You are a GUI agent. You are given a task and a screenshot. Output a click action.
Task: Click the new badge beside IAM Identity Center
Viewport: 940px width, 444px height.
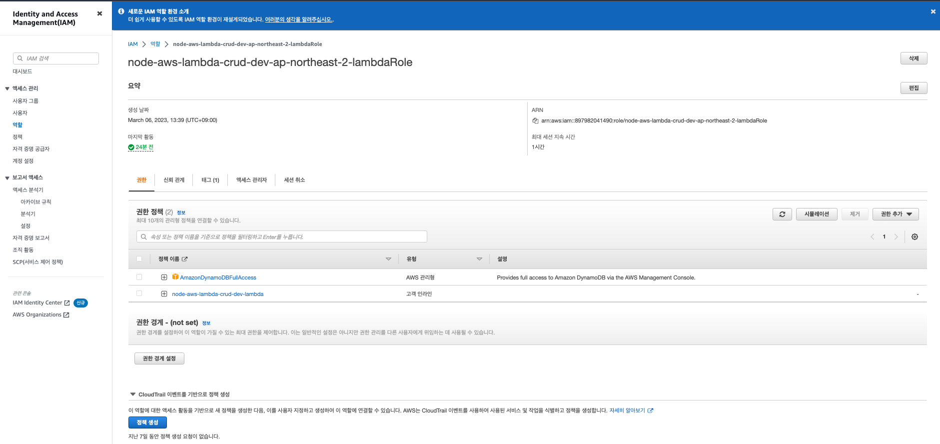tap(80, 303)
